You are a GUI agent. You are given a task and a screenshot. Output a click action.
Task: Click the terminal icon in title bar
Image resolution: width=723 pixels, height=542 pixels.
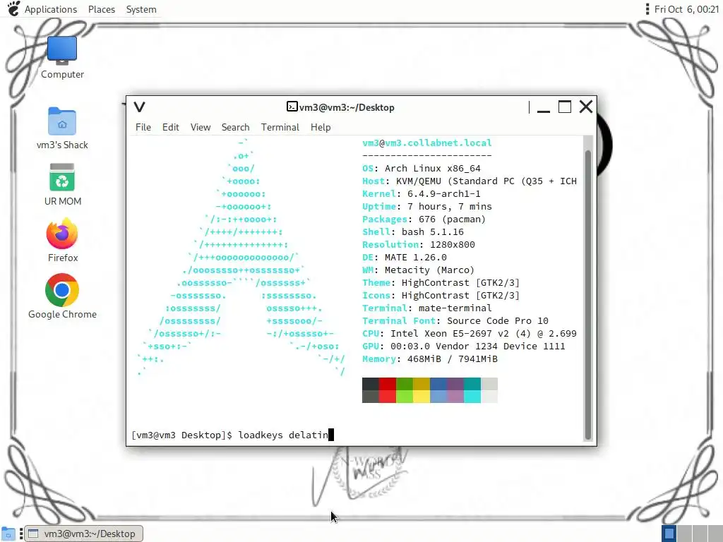click(292, 107)
